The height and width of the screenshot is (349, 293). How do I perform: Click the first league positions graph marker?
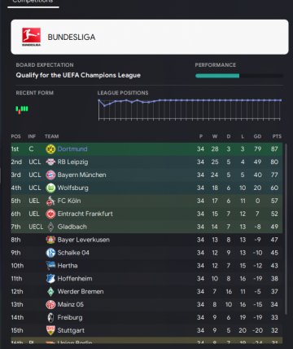[x=99, y=100]
